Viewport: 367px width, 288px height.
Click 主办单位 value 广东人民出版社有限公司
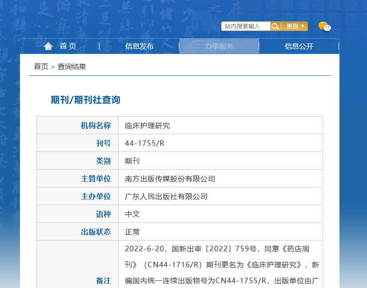[x=166, y=197]
